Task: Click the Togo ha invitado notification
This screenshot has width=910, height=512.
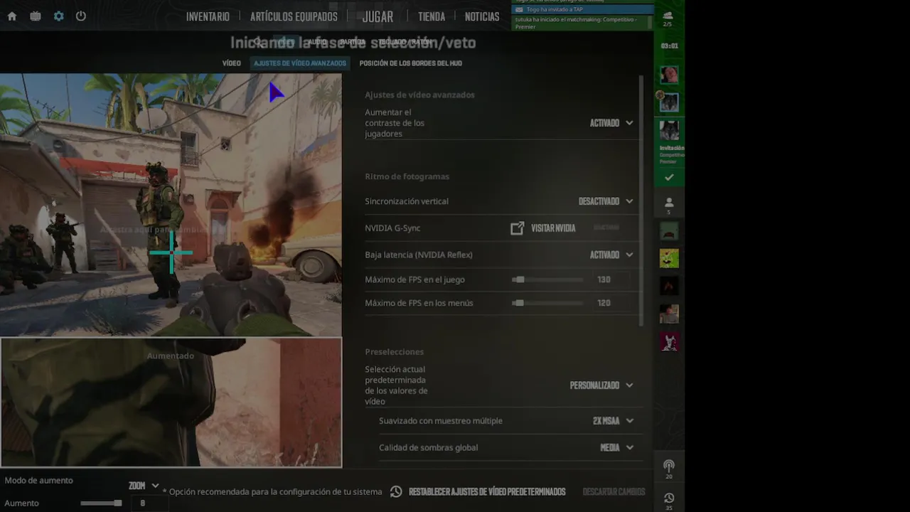Action: 582,10
